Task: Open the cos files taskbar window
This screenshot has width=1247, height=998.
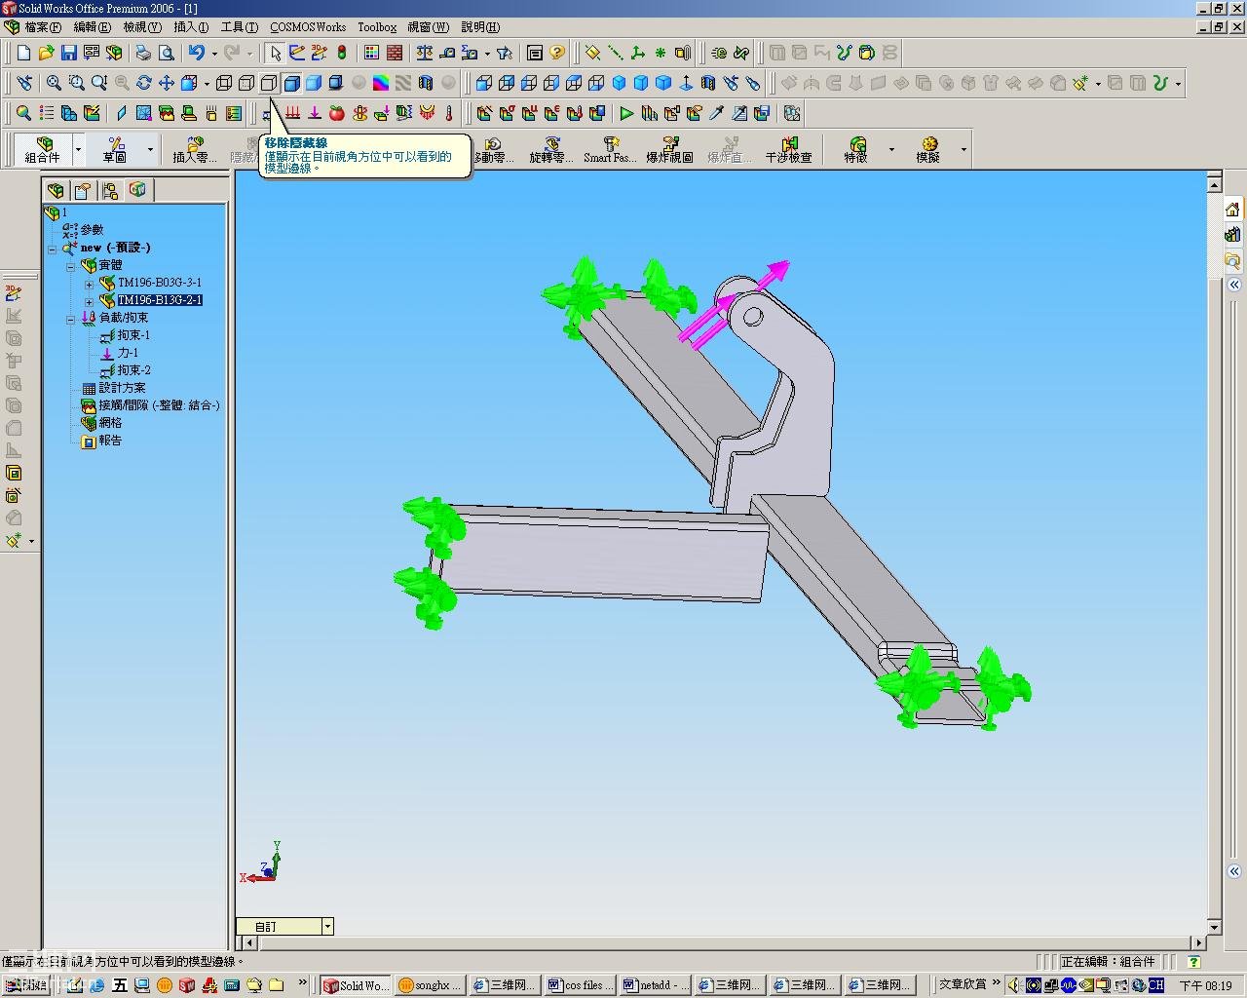Action: 581,985
